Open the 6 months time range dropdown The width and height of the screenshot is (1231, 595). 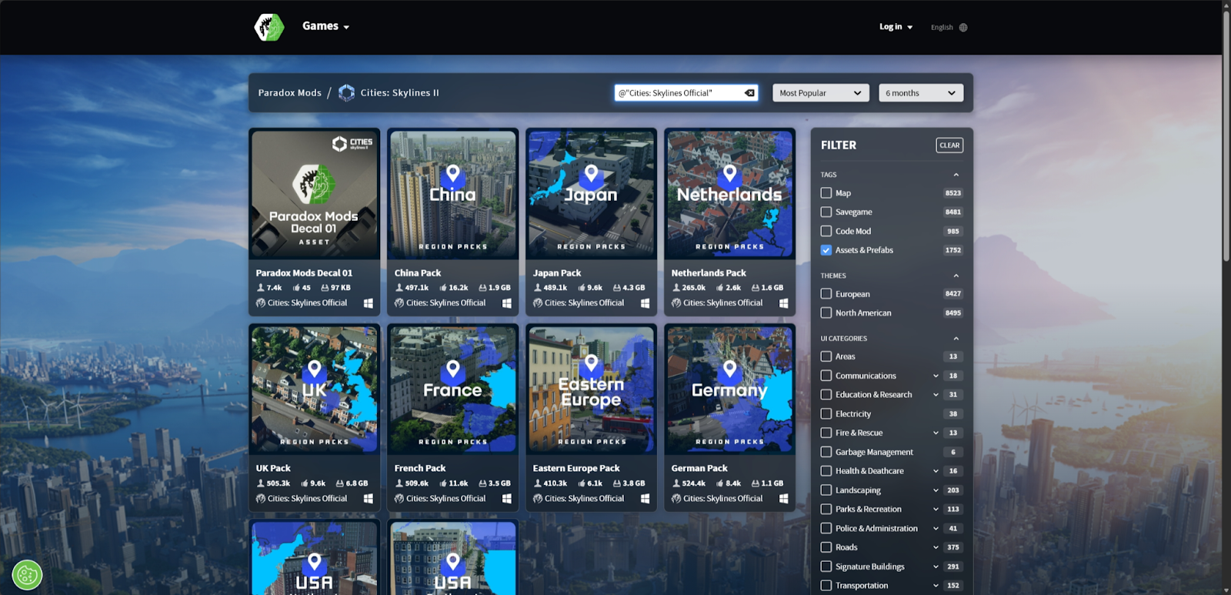click(x=920, y=93)
